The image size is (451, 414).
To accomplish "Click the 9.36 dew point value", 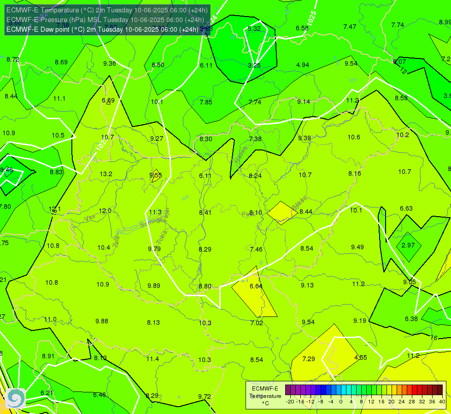I will pos(110,64).
